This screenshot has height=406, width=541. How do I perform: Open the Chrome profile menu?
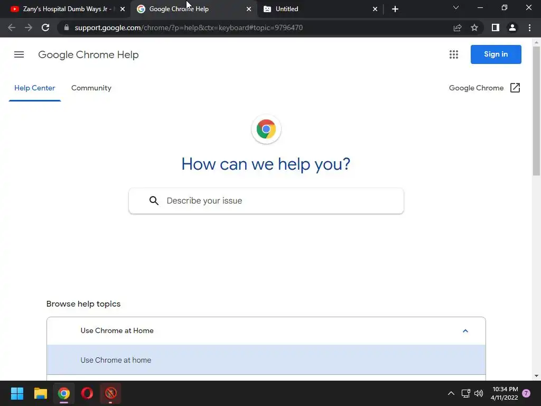[512, 27]
